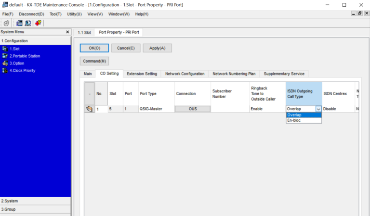
Task: Click the first toolbar icon with circular arrow
Action: tap(6, 23)
